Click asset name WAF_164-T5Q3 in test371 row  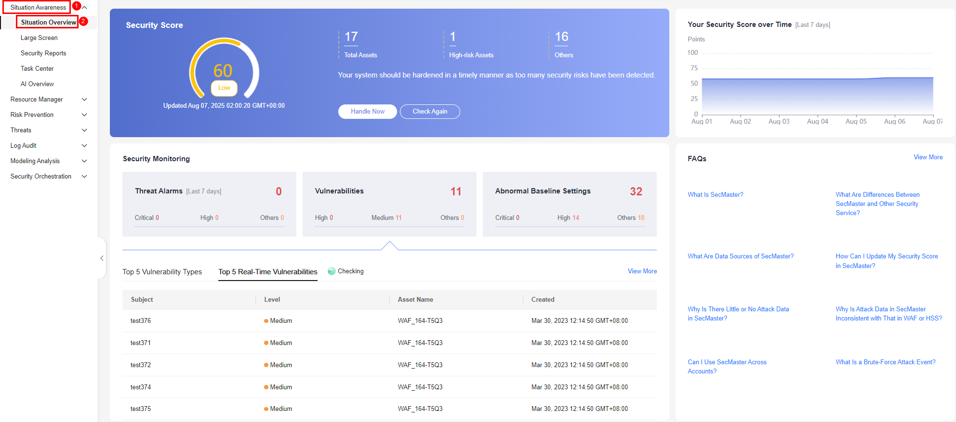(420, 343)
